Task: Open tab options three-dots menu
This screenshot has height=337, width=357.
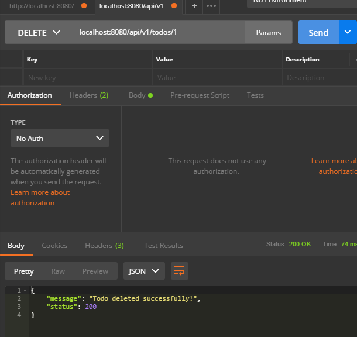Action: coord(211,6)
